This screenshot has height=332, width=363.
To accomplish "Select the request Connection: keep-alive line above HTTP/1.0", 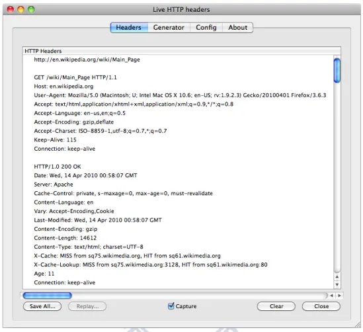I will 65,149.
